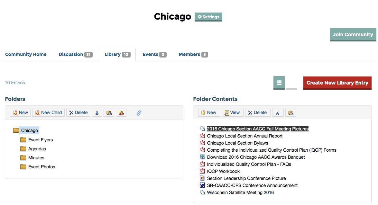Click the Join Community button
Image resolution: width=378 pixels, height=205 pixels.
pyautogui.click(x=353, y=35)
